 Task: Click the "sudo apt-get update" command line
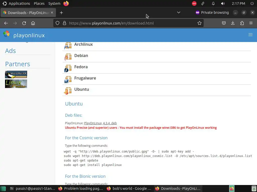[81, 160]
